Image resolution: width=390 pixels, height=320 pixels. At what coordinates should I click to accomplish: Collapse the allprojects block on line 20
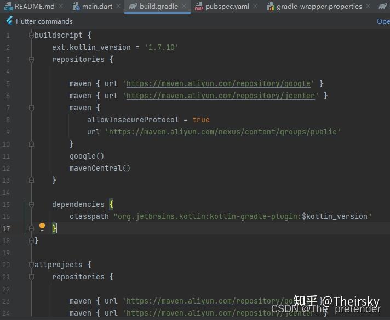pyautogui.click(x=31, y=265)
